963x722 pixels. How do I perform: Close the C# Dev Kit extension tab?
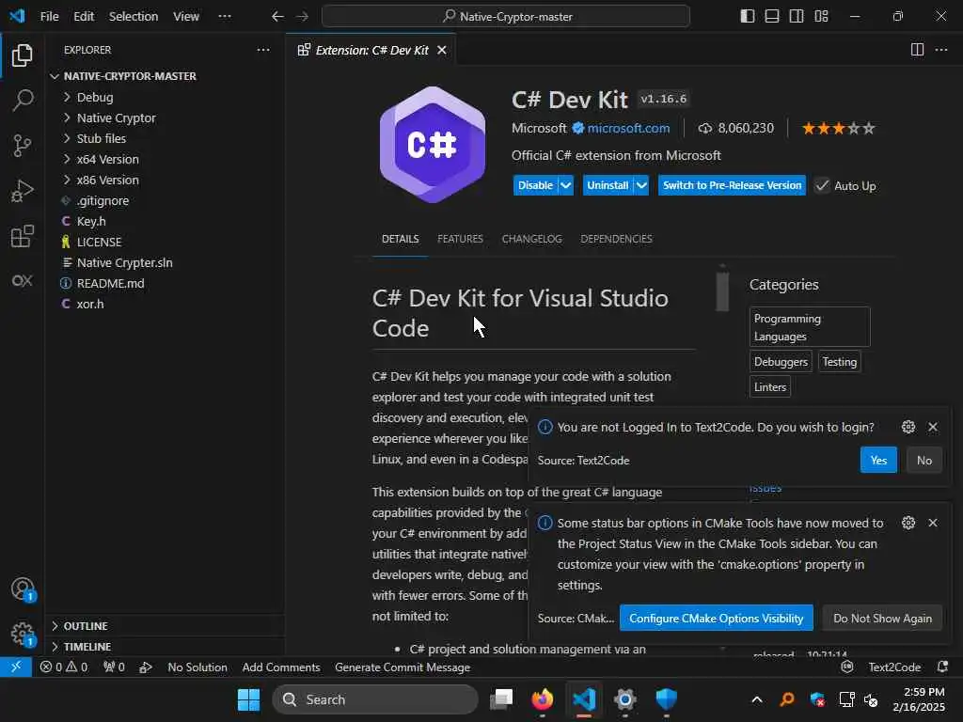442,51
